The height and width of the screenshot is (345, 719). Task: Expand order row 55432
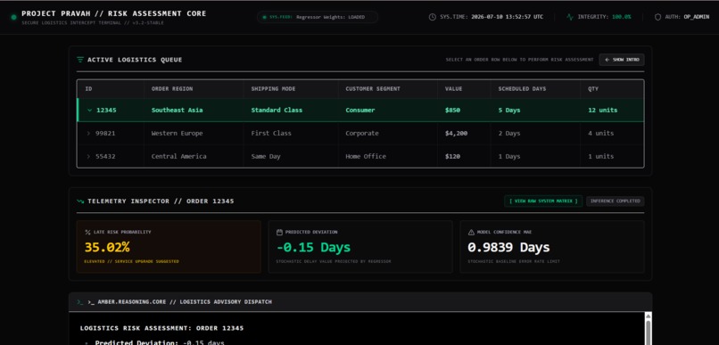[x=88, y=156]
